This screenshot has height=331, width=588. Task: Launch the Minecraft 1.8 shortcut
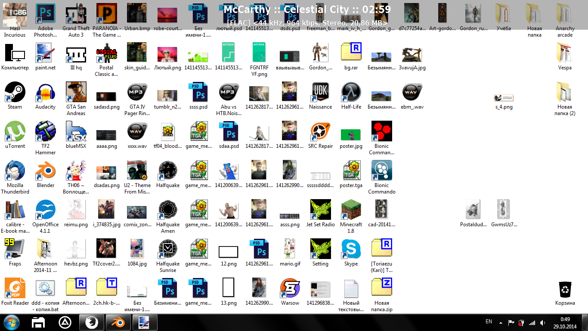351,210
